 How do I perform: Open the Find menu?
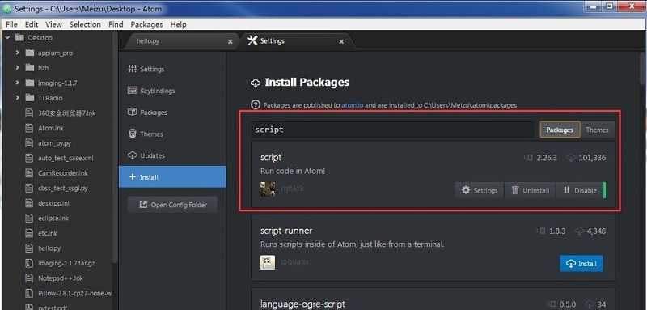(x=116, y=24)
